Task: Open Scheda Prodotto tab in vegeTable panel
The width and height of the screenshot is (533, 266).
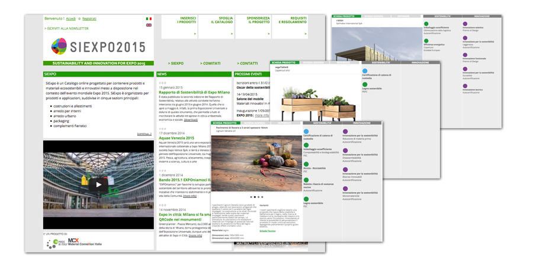Action: pos(285,63)
